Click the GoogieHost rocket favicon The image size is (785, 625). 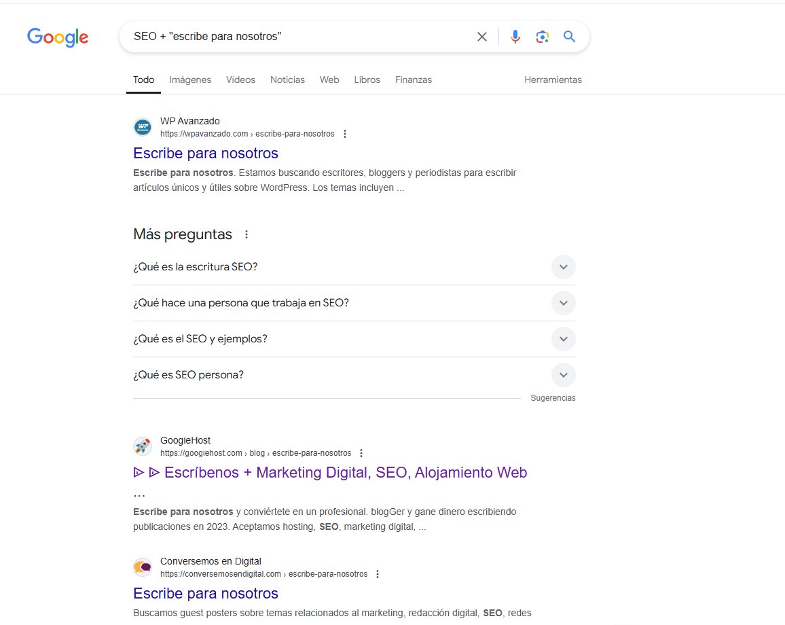pyautogui.click(x=143, y=446)
